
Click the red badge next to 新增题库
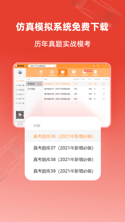coord(39,84)
